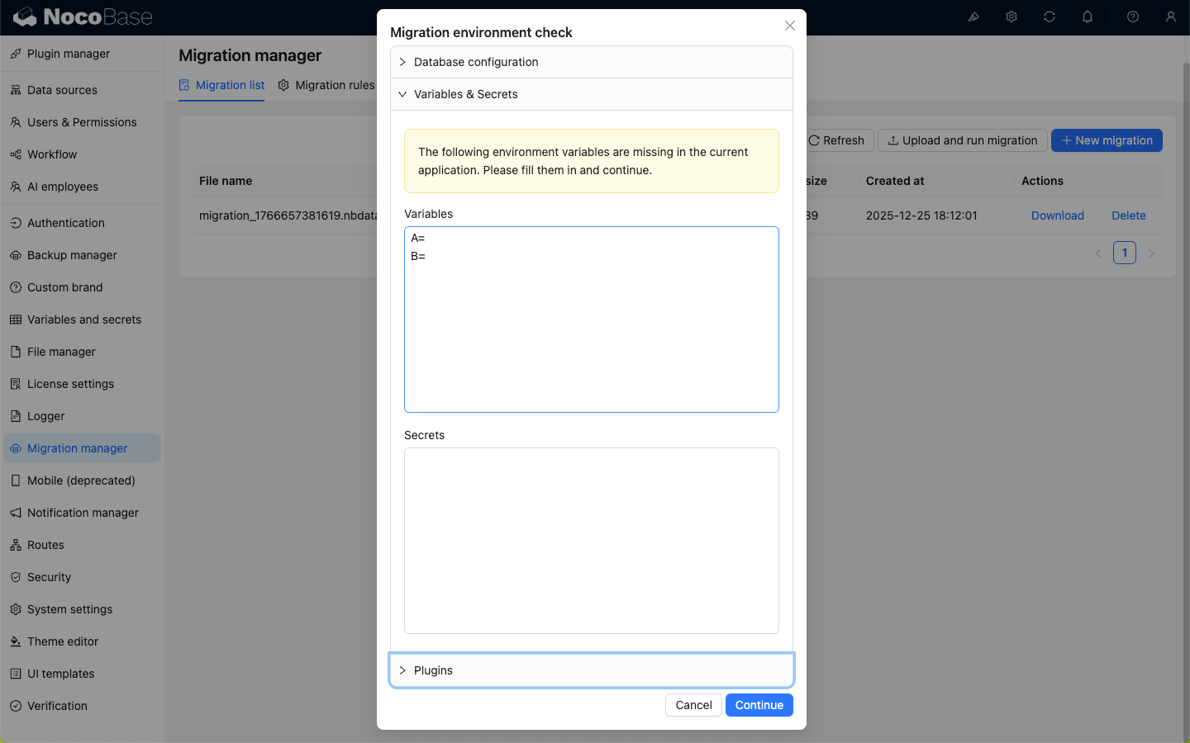Open the settings gear in top bar
Image resolution: width=1190 pixels, height=743 pixels.
(x=1011, y=17)
